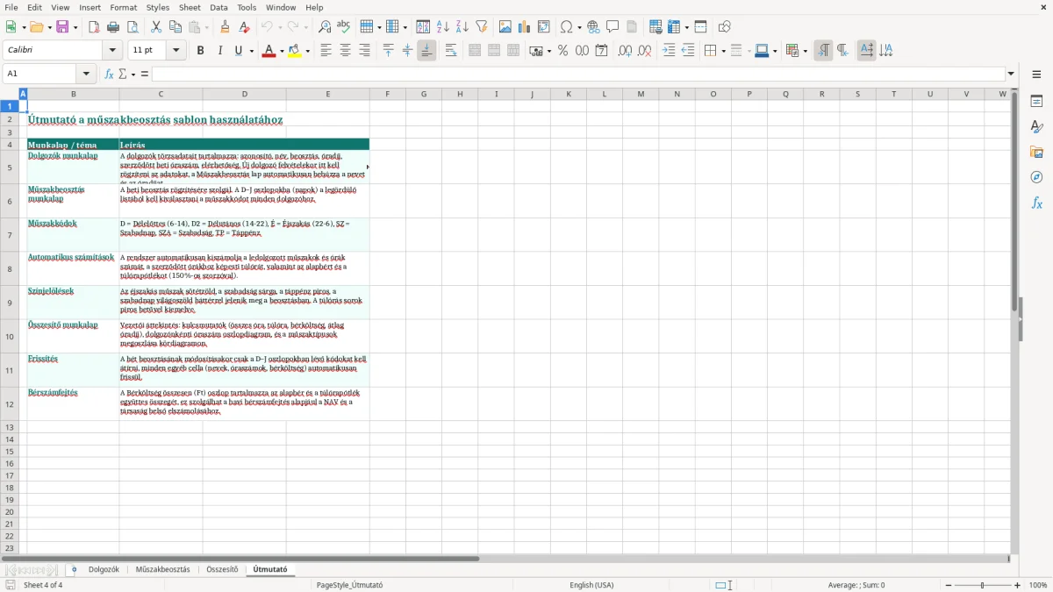
Task: Open the Styles menu
Action: point(158,7)
